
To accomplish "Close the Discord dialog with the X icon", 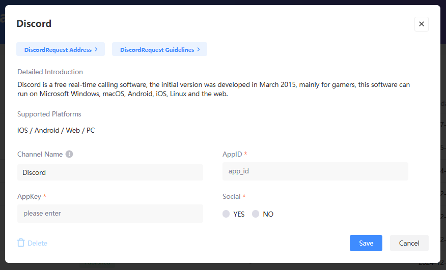I will [421, 24].
